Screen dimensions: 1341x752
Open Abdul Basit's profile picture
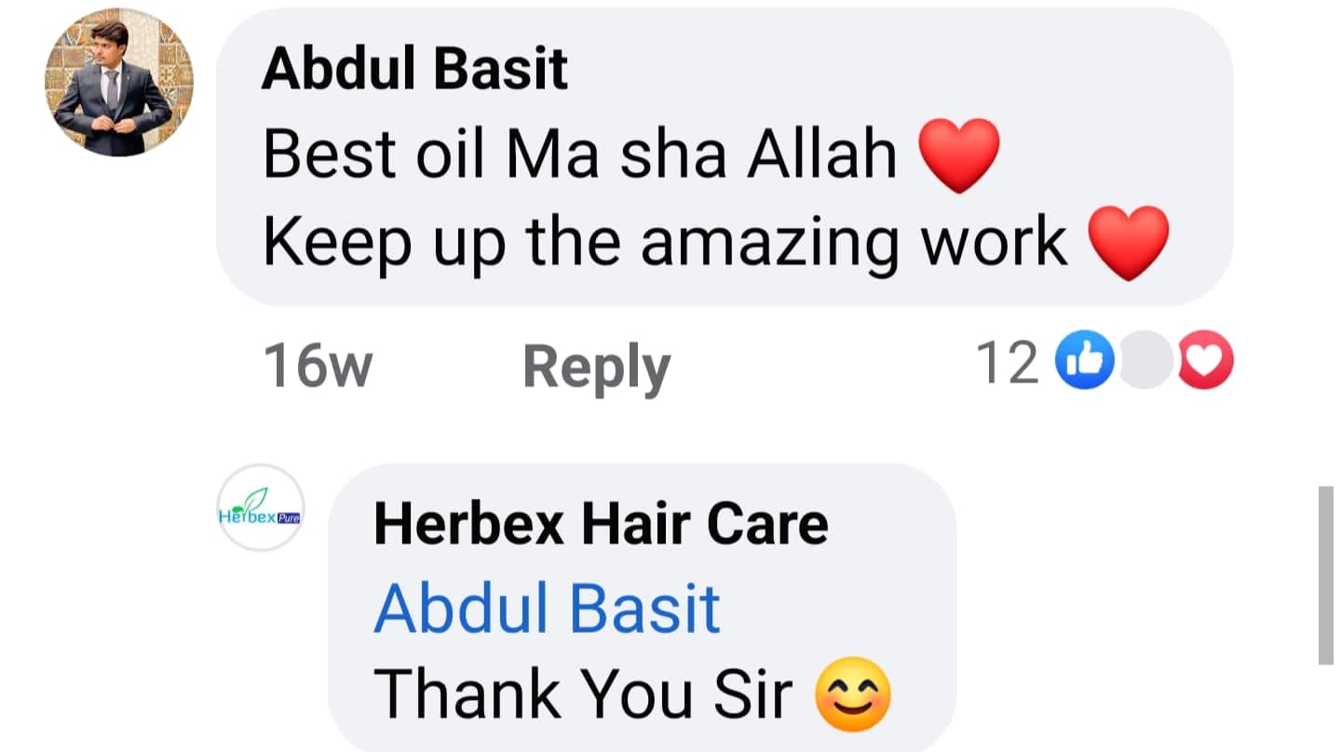pyautogui.click(x=119, y=82)
